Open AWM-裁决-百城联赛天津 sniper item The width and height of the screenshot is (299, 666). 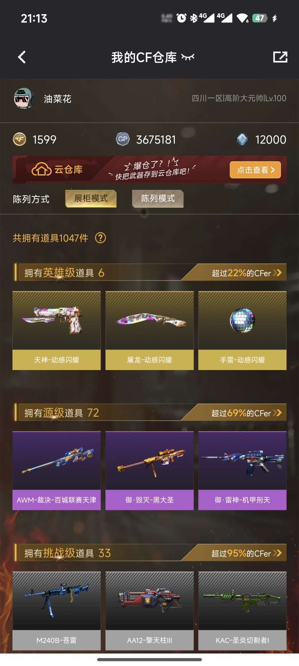tap(56, 471)
